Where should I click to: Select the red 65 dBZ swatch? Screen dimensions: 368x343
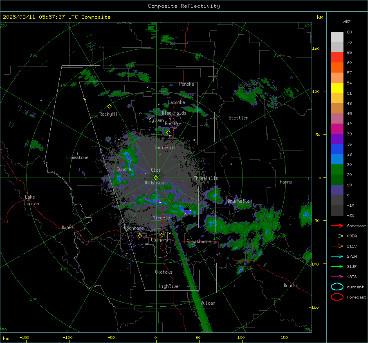(337, 57)
